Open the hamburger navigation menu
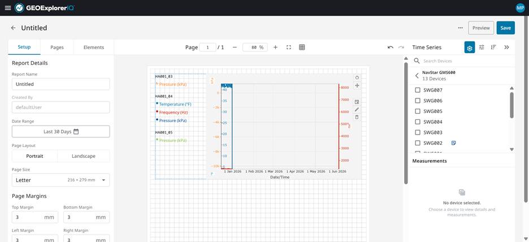The width and height of the screenshot is (529, 242). coord(8,8)
